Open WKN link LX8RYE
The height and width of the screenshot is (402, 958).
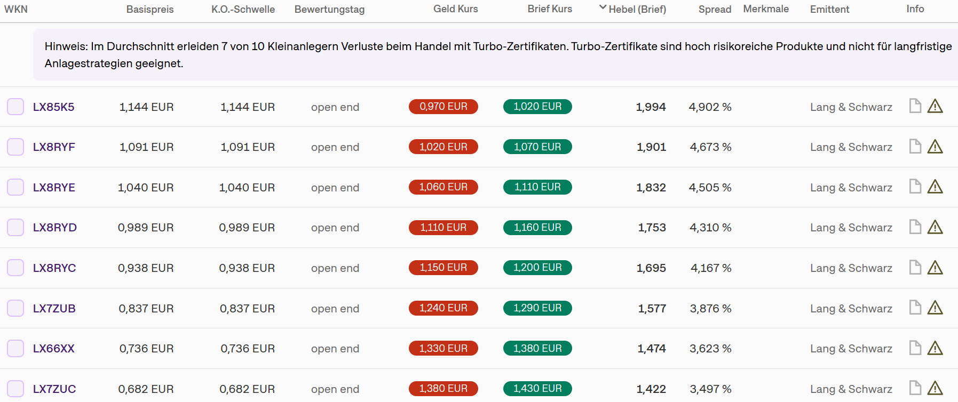(54, 188)
